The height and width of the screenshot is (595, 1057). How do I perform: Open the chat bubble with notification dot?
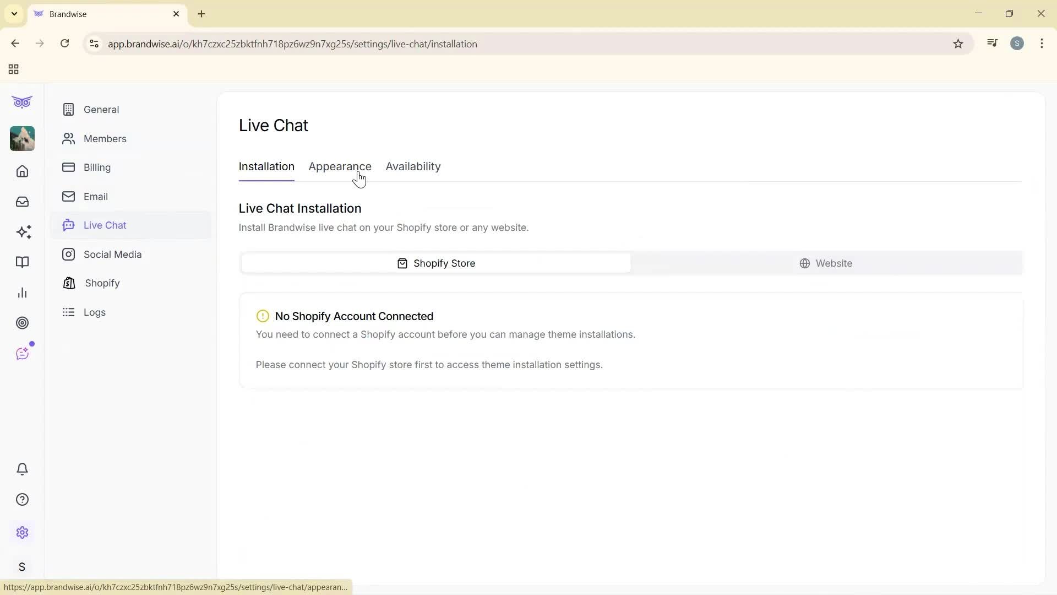[22, 353]
